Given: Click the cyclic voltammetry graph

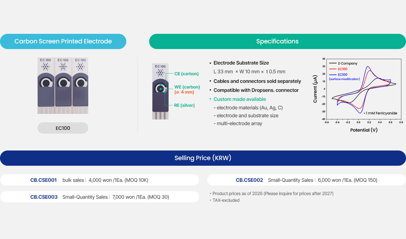Looking at the screenshot, I should tap(364, 90).
